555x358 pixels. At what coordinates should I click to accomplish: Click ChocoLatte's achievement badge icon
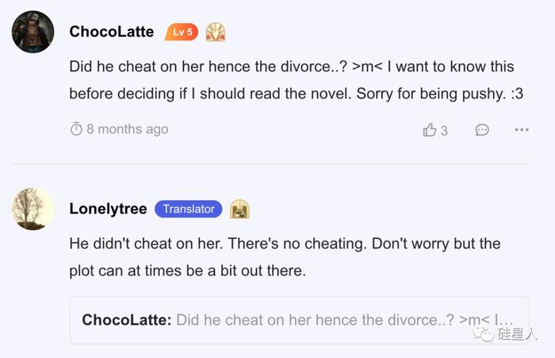[x=216, y=33]
